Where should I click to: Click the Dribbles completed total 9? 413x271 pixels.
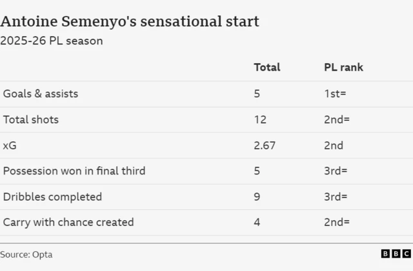pyautogui.click(x=257, y=196)
